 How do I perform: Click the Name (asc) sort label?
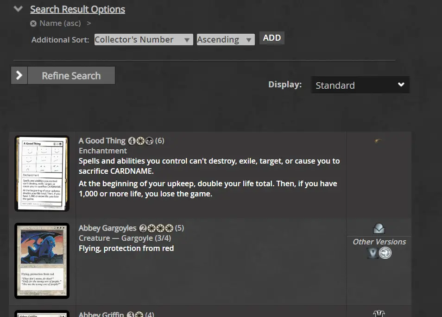[60, 23]
